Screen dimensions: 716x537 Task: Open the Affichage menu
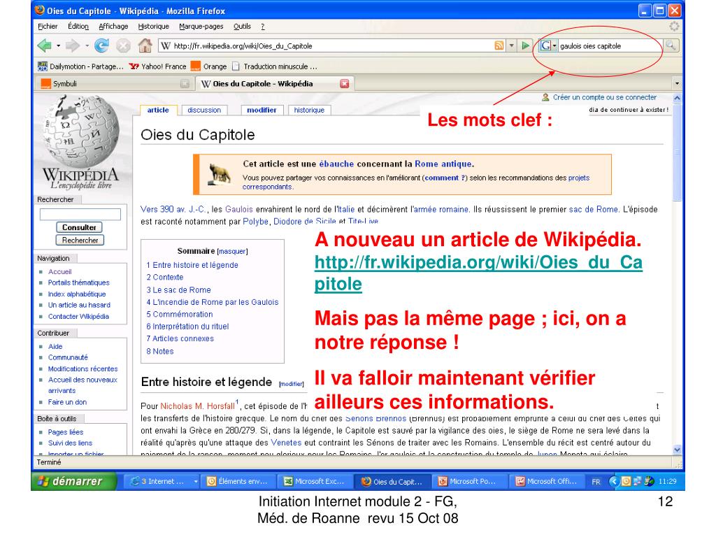[x=113, y=27]
